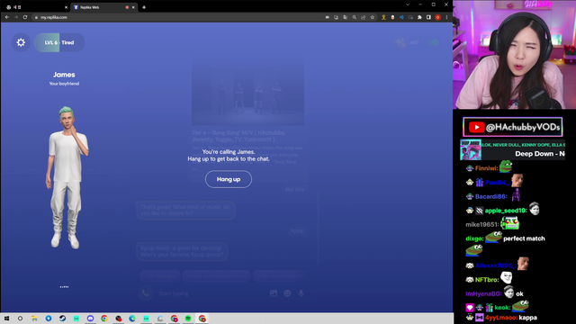The image size is (576, 324).
Task: Click the dimmed gems sparkle icon
Action: pyautogui.click(x=400, y=42)
